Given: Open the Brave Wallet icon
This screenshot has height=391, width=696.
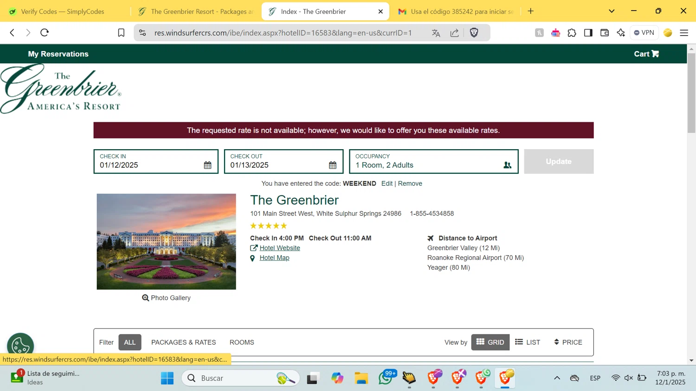Looking at the screenshot, I should point(604,33).
